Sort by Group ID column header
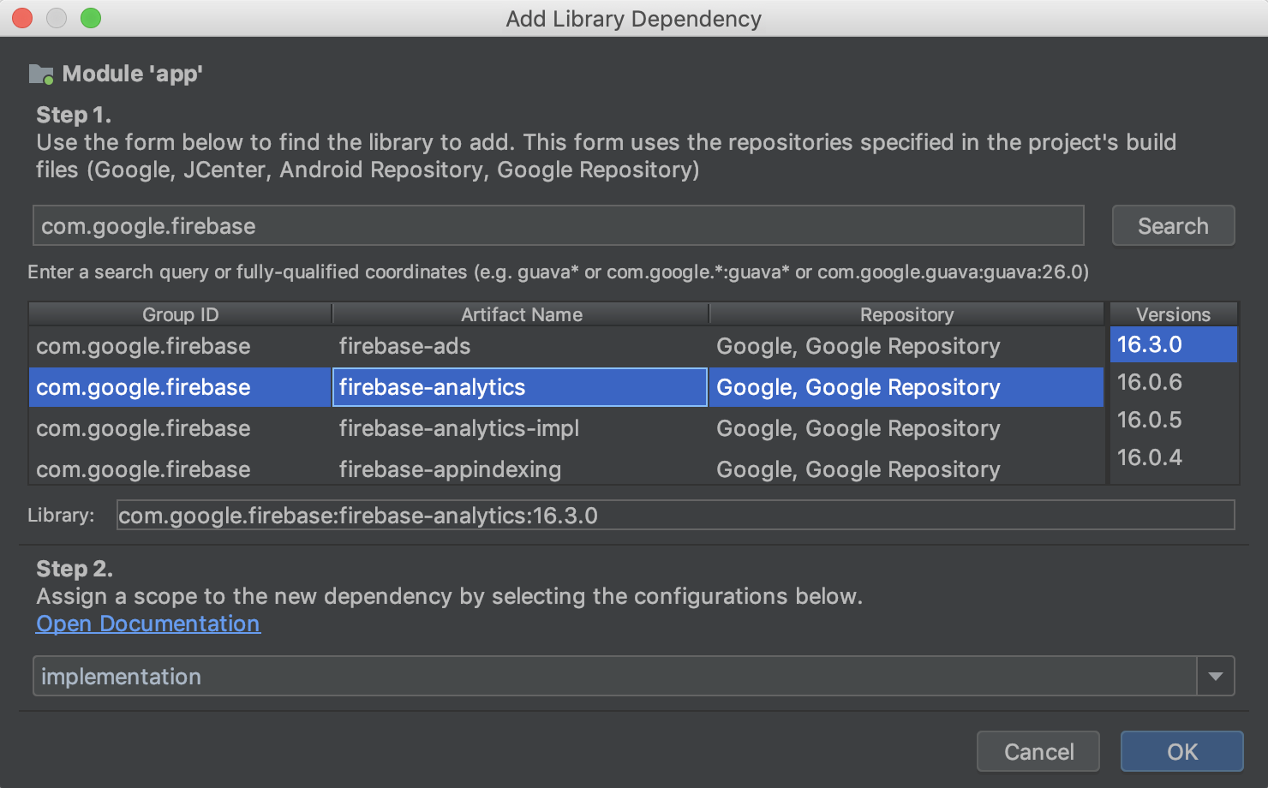This screenshot has width=1268, height=788. pos(180,314)
